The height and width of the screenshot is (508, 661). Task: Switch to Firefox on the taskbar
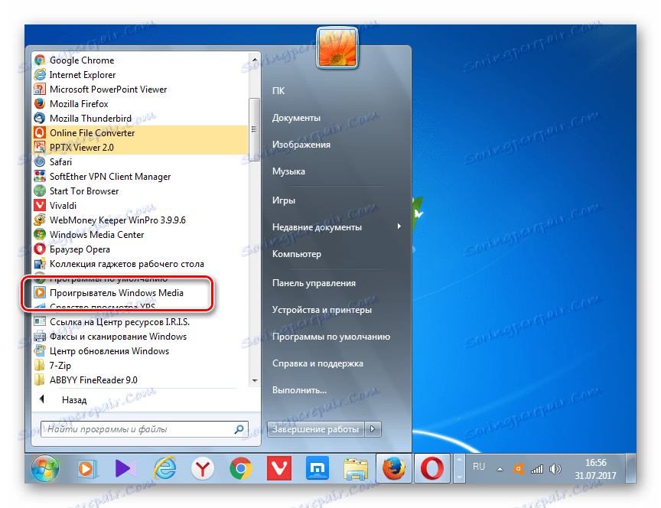pyautogui.click(x=394, y=468)
